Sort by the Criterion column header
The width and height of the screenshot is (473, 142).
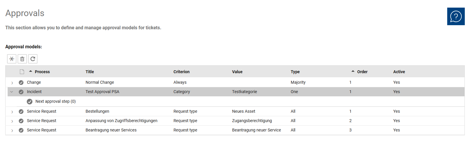click(181, 72)
